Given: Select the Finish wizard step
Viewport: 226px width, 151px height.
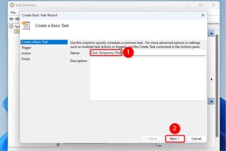Looking at the screenshot, I should click(26, 59).
